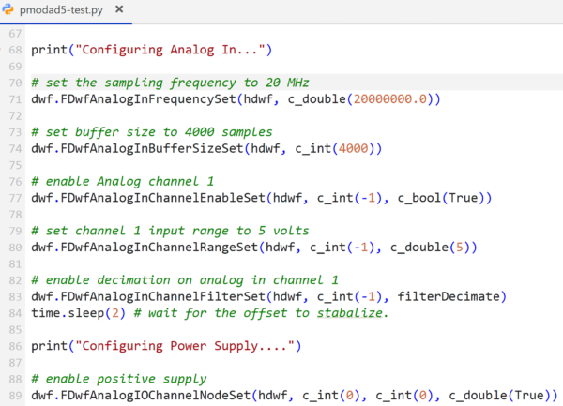Click line number 77 in the gutter
The image size is (563, 406).
click(13, 197)
